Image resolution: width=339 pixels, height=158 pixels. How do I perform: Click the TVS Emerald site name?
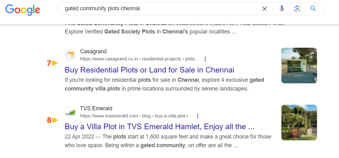[x=96, y=108]
